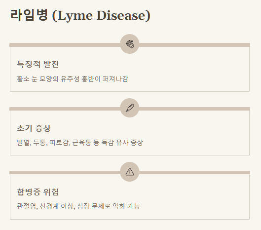Open the 특징적 발진 card heading
The width and height of the screenshot is (261, 230).
[x=38, y=64]
